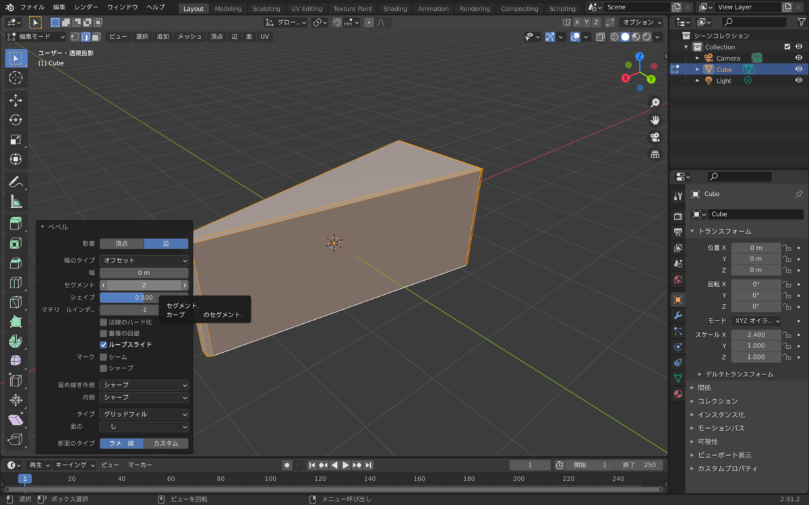Screen dimensions: 809x505
Task: Hide the Camera with its eye icon
Action: [x=799, y=58]
